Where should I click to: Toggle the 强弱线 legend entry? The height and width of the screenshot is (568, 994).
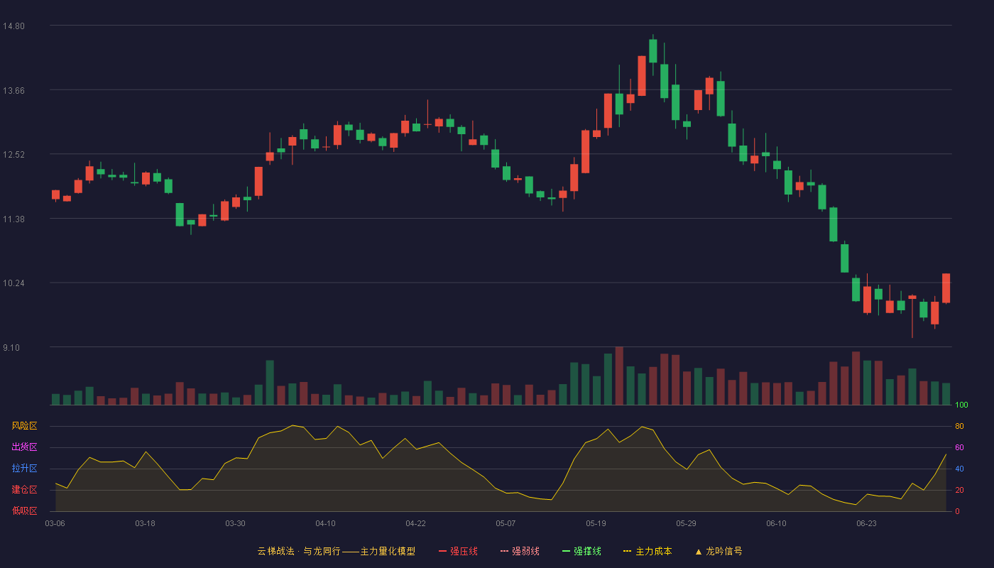520,551
